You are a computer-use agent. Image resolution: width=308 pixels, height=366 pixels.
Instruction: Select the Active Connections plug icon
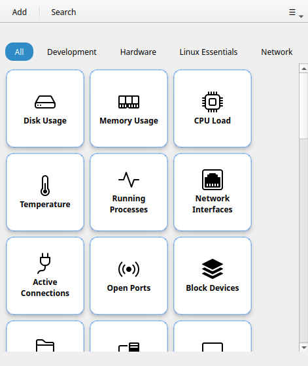(x=44, y=263)
